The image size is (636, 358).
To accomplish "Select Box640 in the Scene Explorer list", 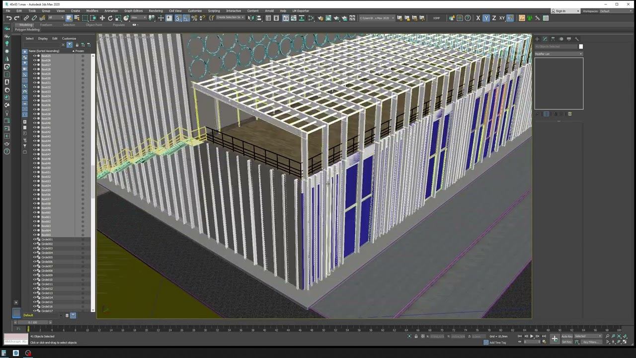I will click(46, 123).
